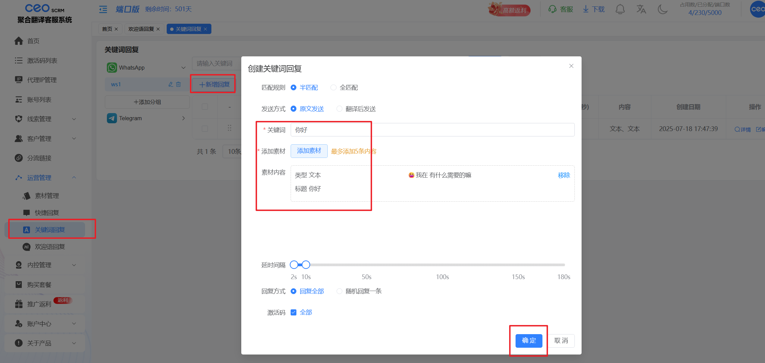Select 原文发送 send mode
The height and width of the screenshot is (363, 765).
point(307,109)
